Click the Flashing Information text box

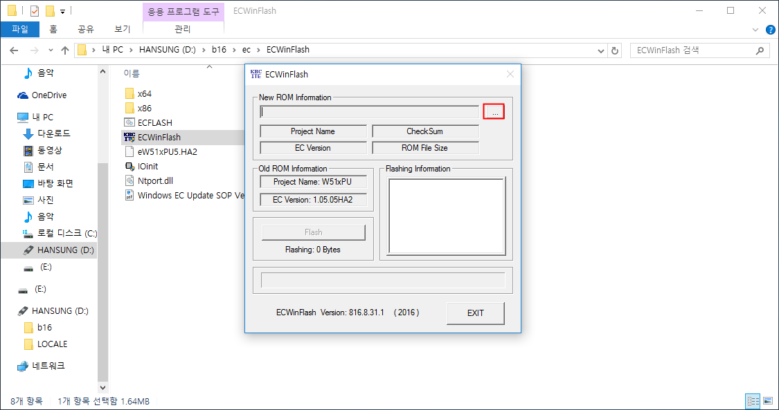pyautogui.click(x=447, y=216)
